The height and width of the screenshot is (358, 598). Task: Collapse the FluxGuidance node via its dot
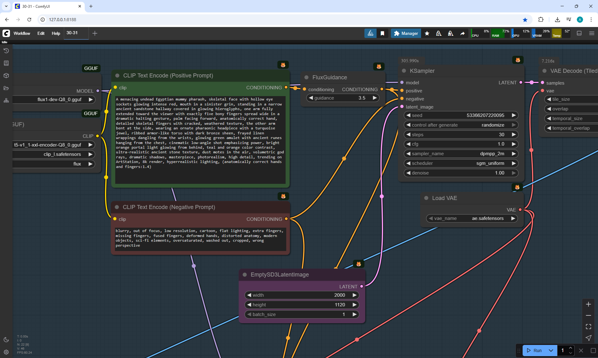(306, 77)
